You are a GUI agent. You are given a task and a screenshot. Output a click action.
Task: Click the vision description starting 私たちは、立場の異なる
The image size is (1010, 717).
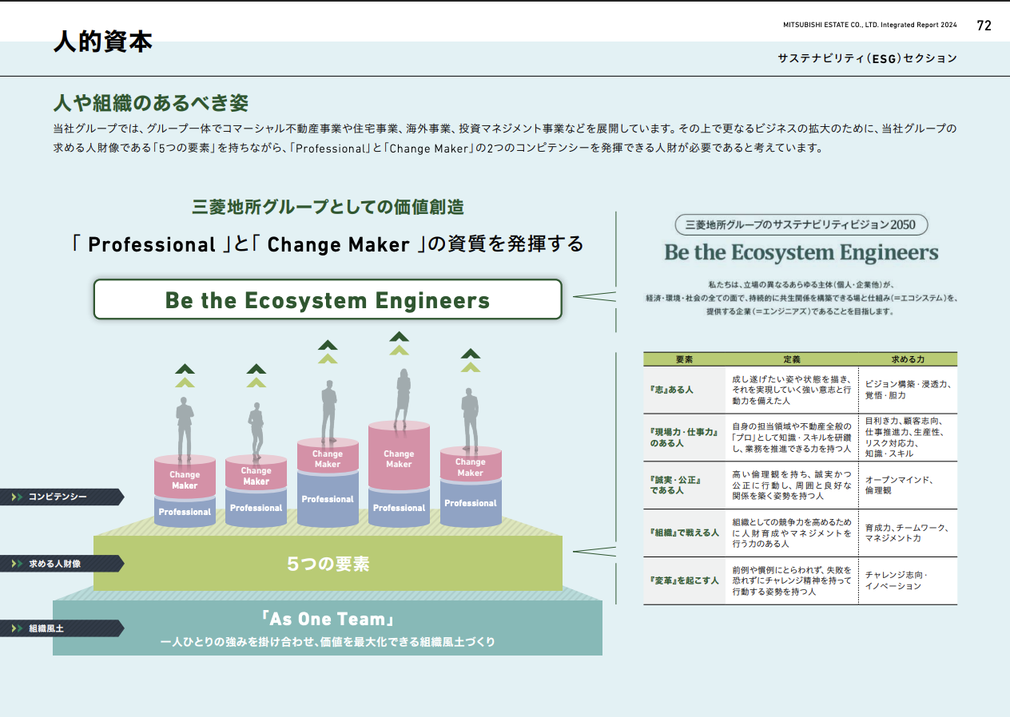[801, 298]
